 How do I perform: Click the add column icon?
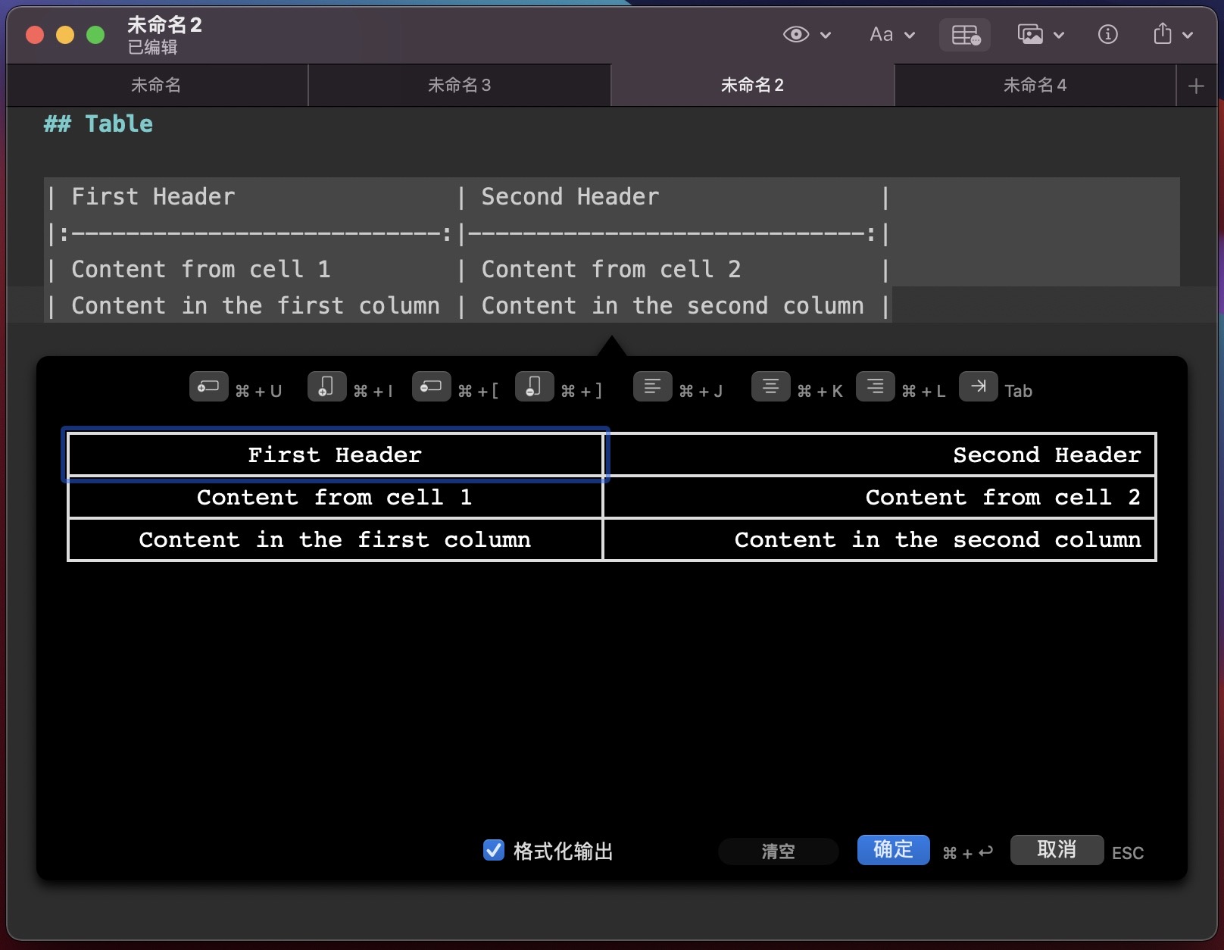[x=326, y=386]
